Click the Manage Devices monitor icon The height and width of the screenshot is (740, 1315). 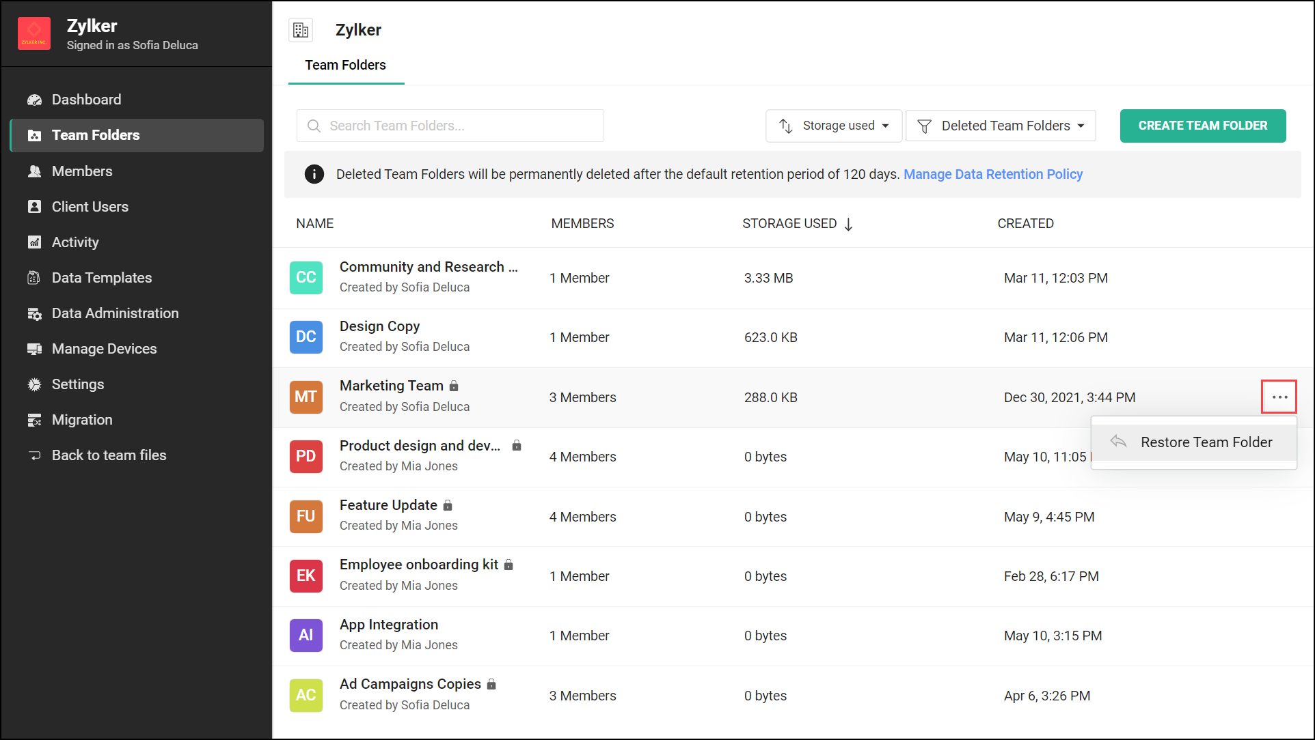tap(34, 349)
